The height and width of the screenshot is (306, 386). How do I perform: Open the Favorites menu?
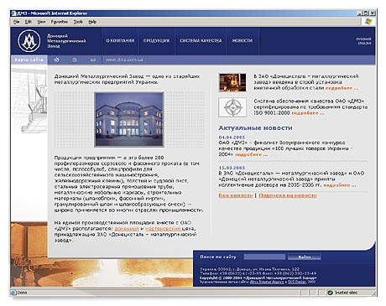coord(60,22)
